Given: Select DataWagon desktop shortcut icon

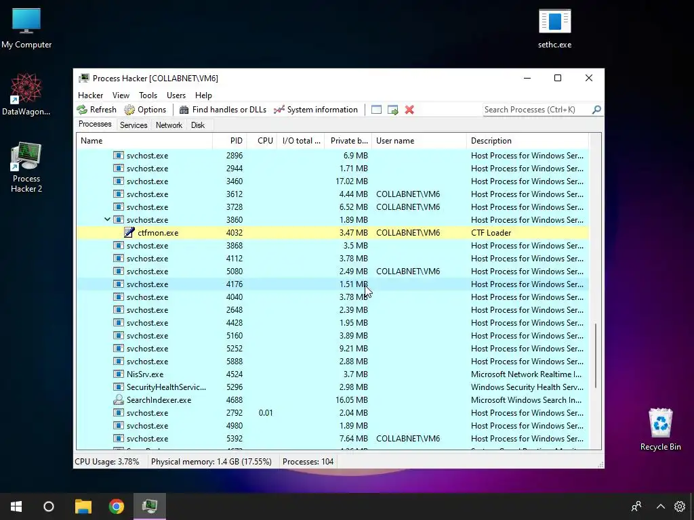Looking at the screenshot, I should (x=26, y=94).
